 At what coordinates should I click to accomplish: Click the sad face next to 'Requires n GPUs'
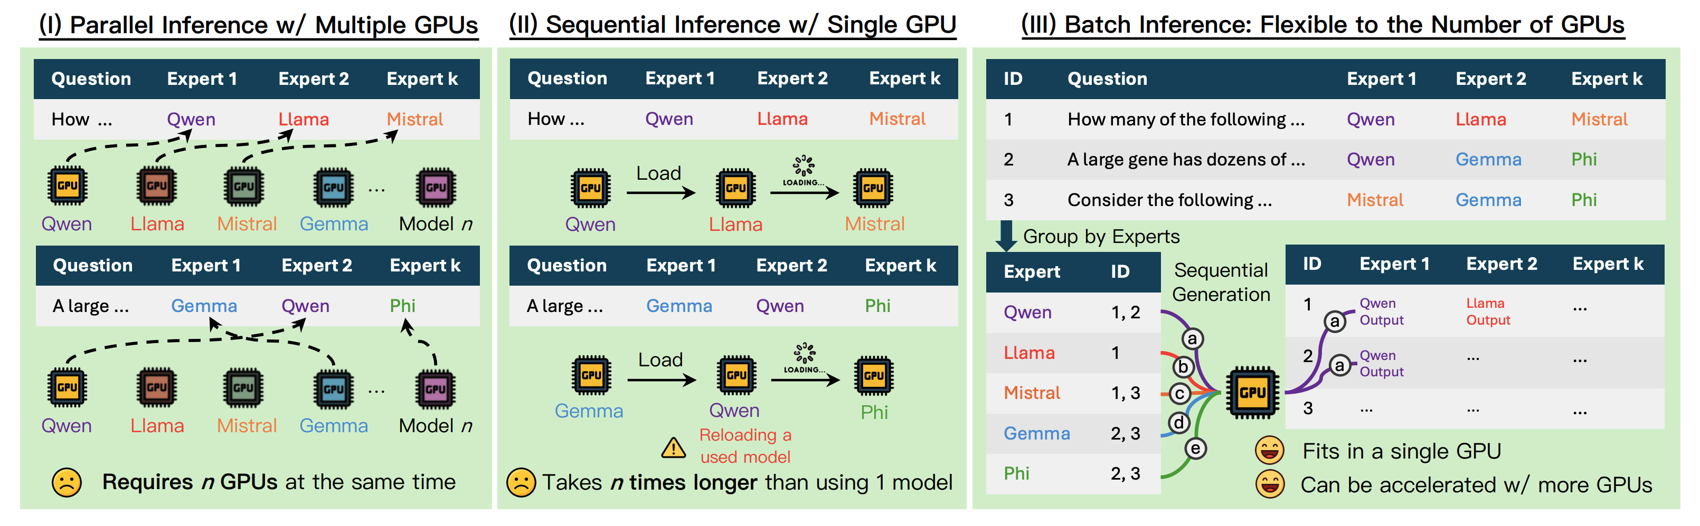[67, 482]
